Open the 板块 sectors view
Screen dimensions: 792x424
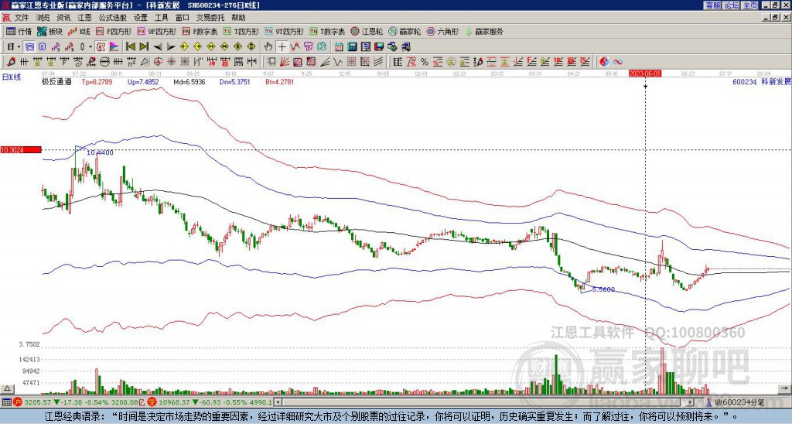[x=50, y=31]
